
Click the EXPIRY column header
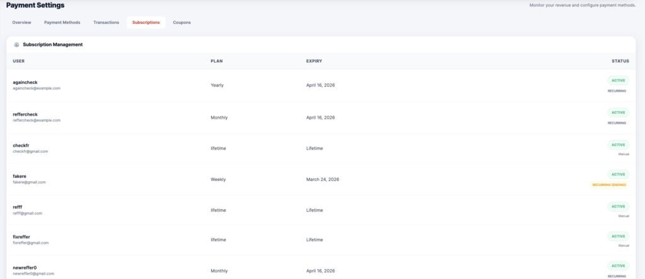click(x=314, y=61)
